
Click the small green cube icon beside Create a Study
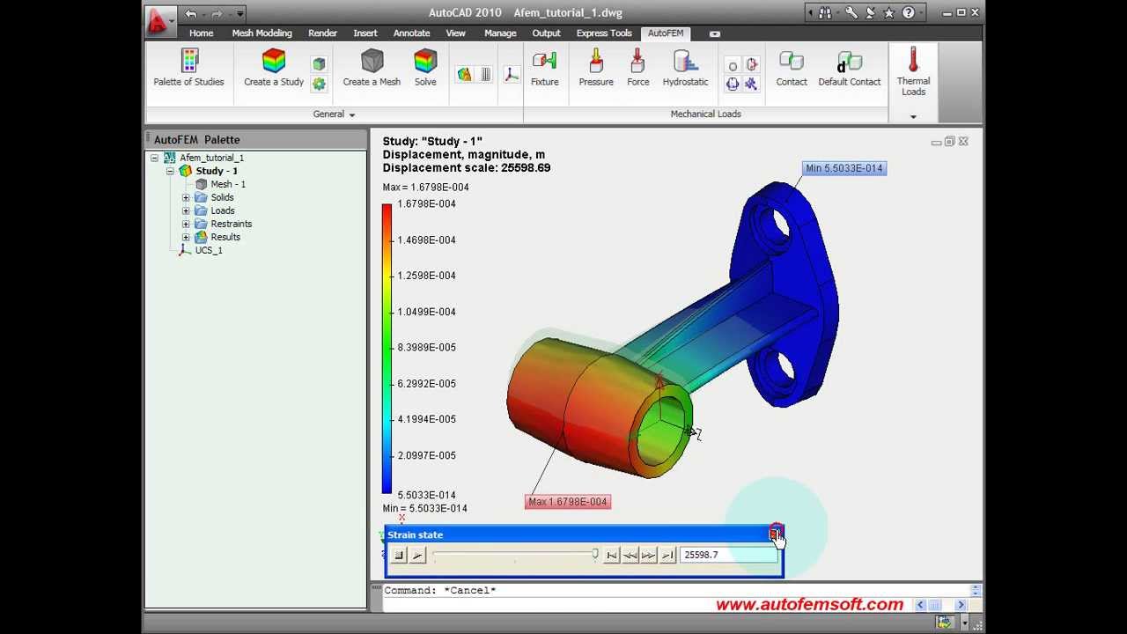pyautogui.click(x=319, y=64)
